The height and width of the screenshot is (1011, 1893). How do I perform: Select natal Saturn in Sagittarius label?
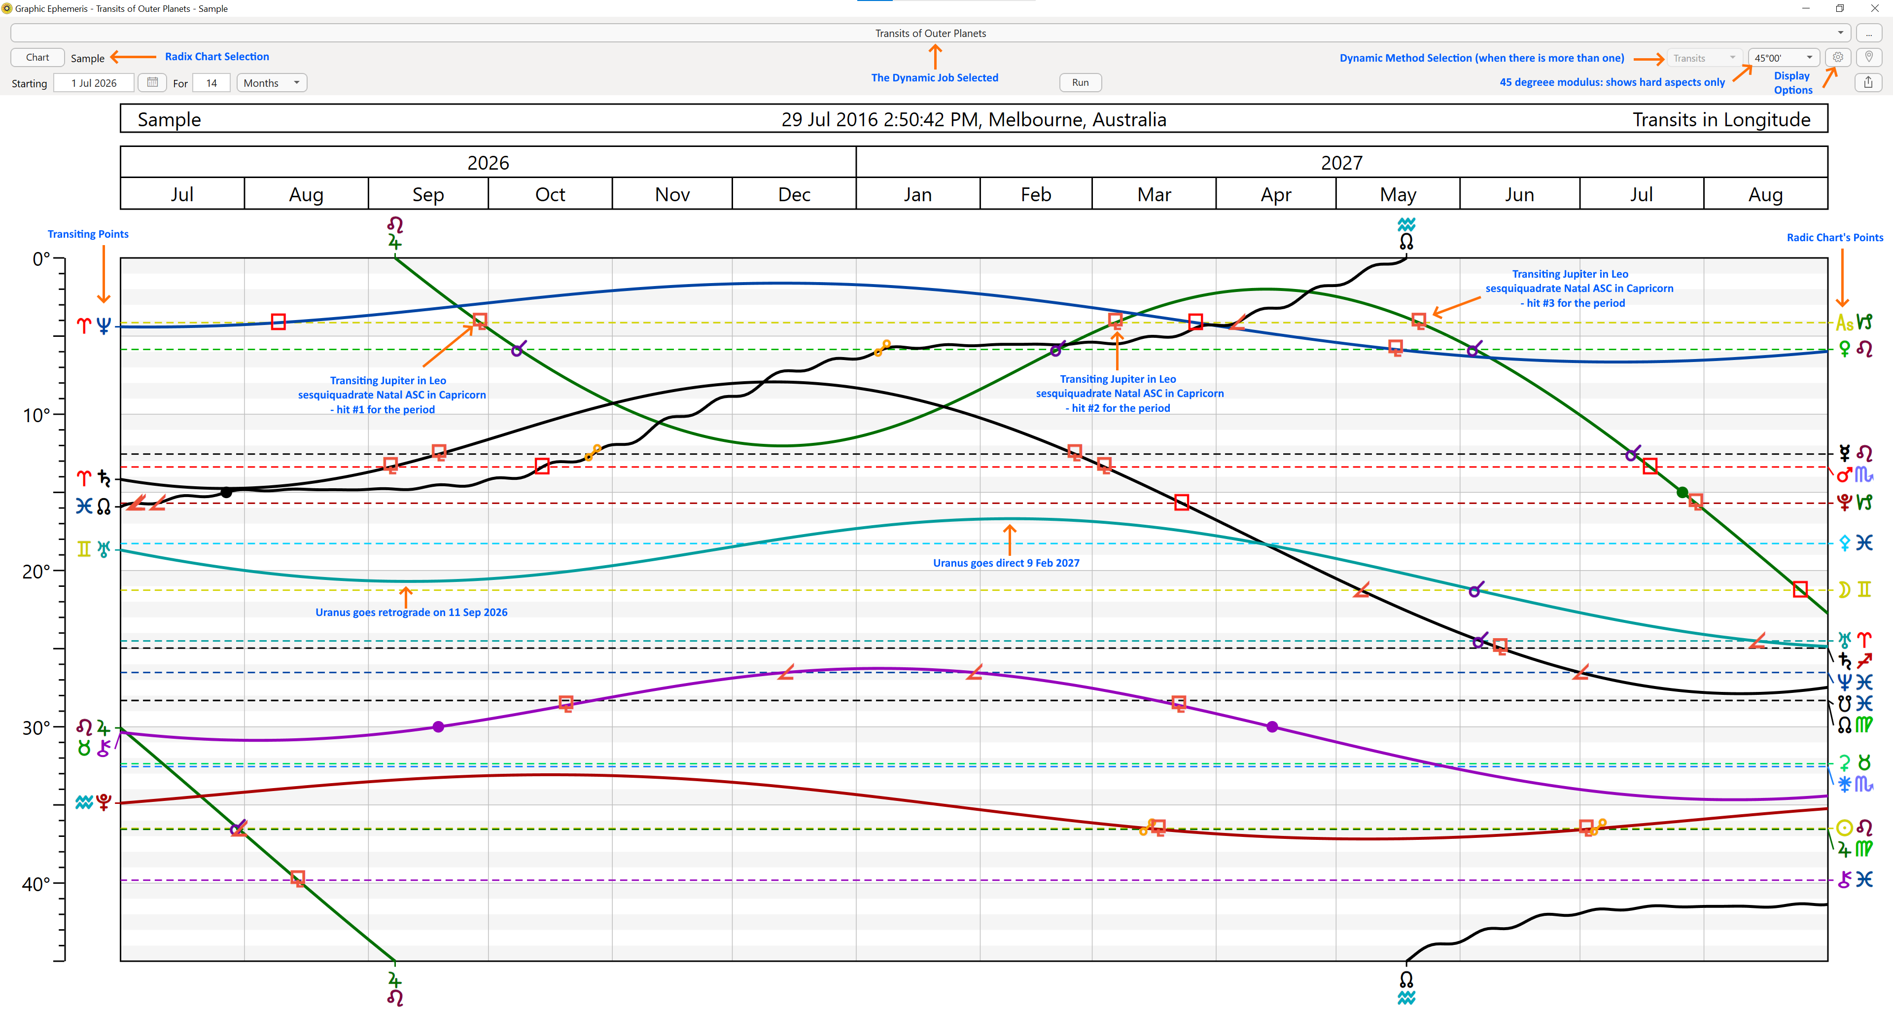click(x=1854, y=661)
